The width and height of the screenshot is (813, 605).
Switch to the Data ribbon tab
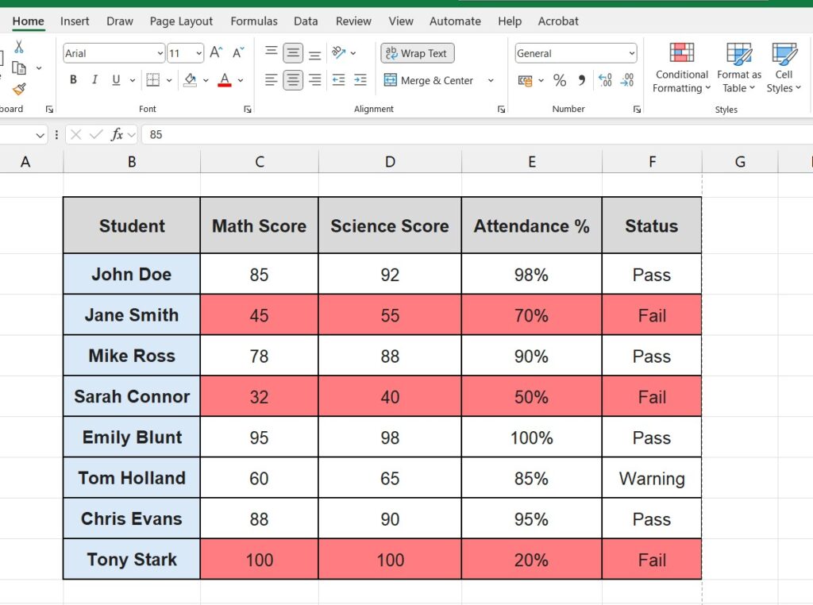pos(306,21)
